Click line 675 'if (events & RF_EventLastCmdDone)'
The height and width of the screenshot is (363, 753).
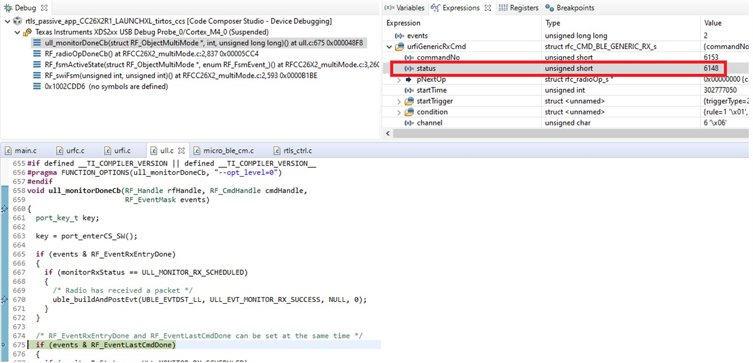(x=105, y=345)
